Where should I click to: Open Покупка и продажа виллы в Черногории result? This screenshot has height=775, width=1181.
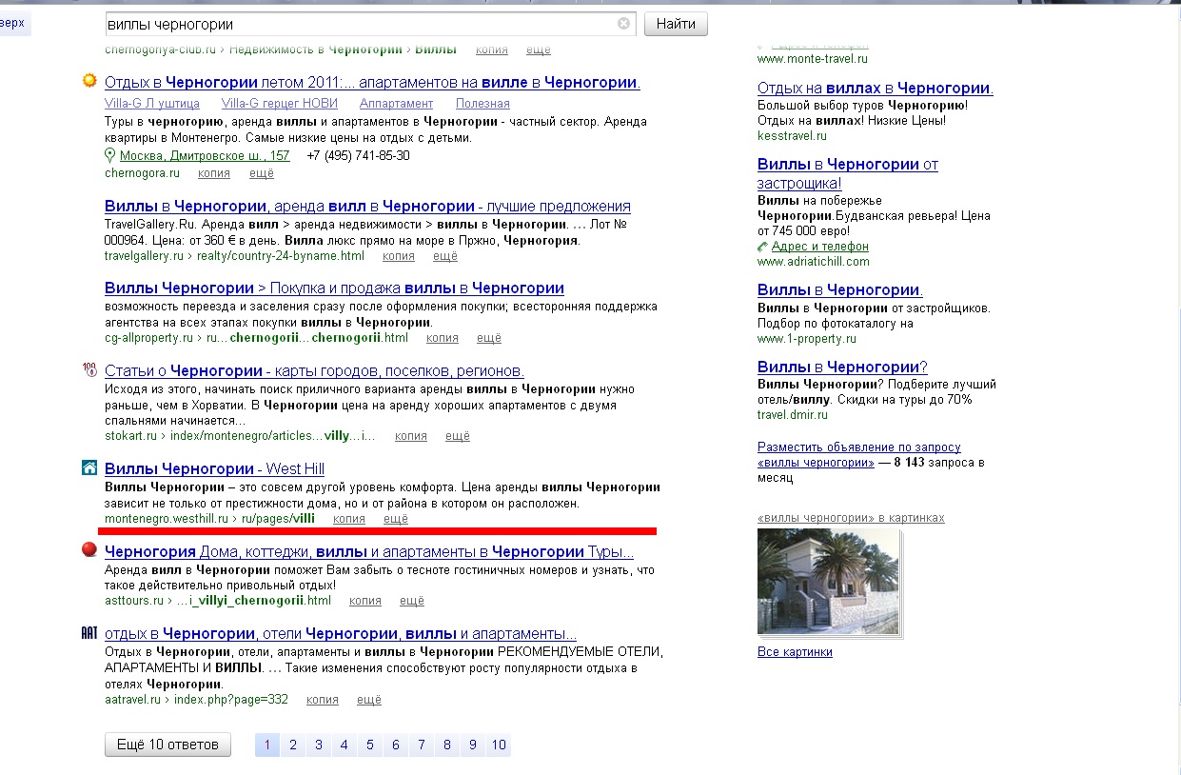point(334,288)
